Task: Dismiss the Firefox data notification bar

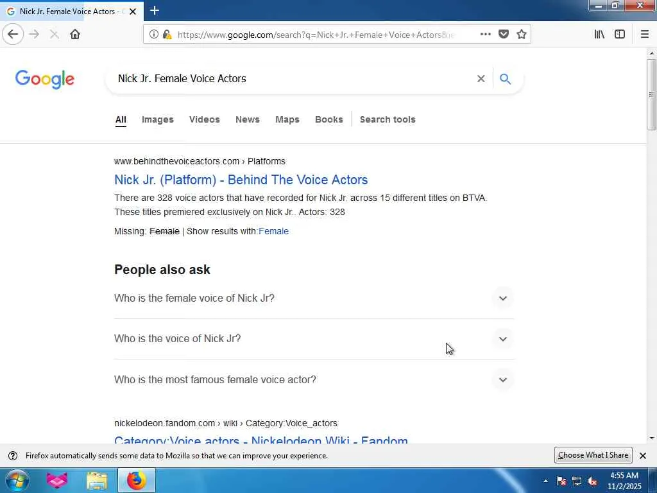Action: 643,456
